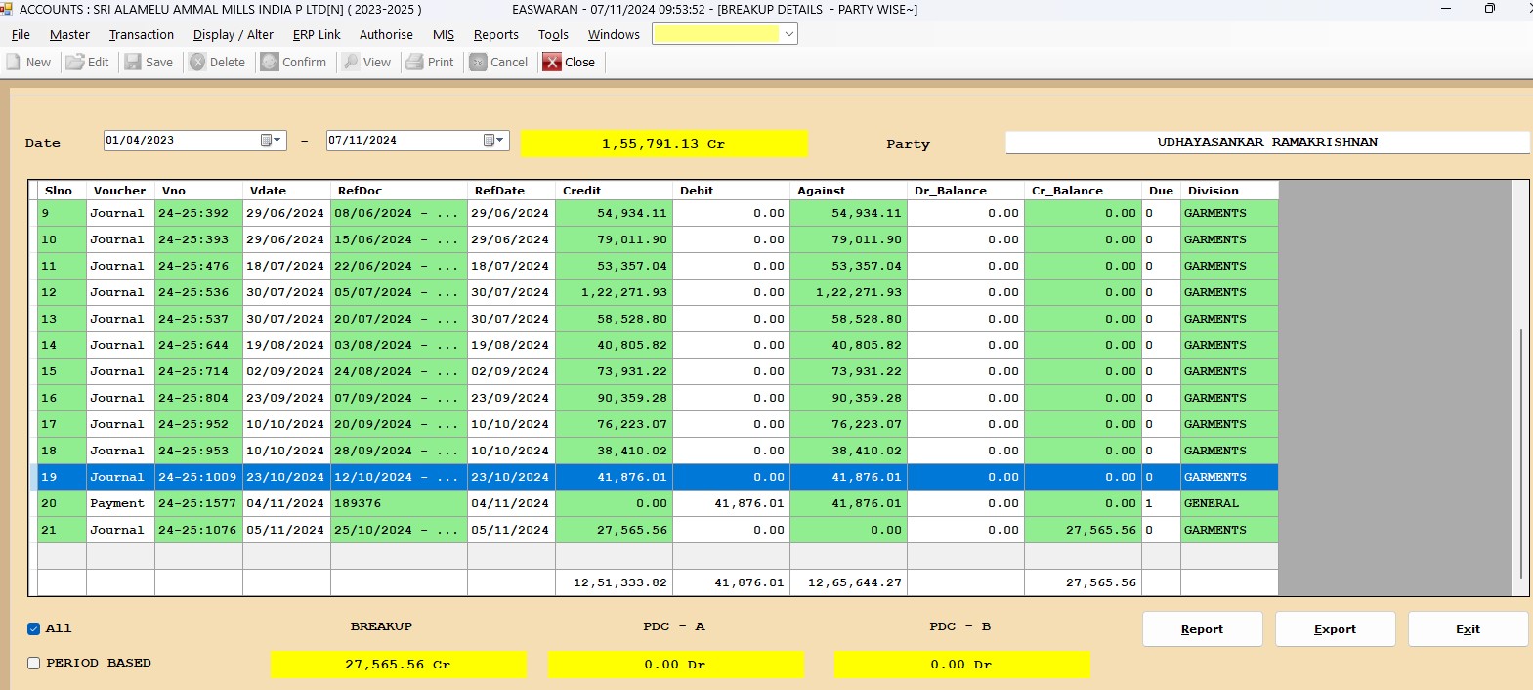Open the Transaction menu
The height and width of the screenshot is (690, 1533).
(x=141, y=35)
